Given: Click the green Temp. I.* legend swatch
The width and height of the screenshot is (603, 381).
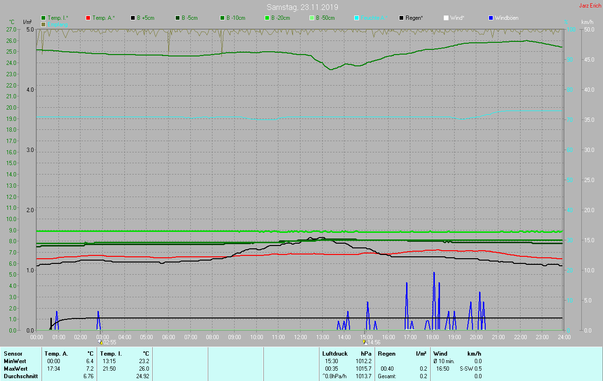Looking at the screenshot, I should [x=43, y=18].
